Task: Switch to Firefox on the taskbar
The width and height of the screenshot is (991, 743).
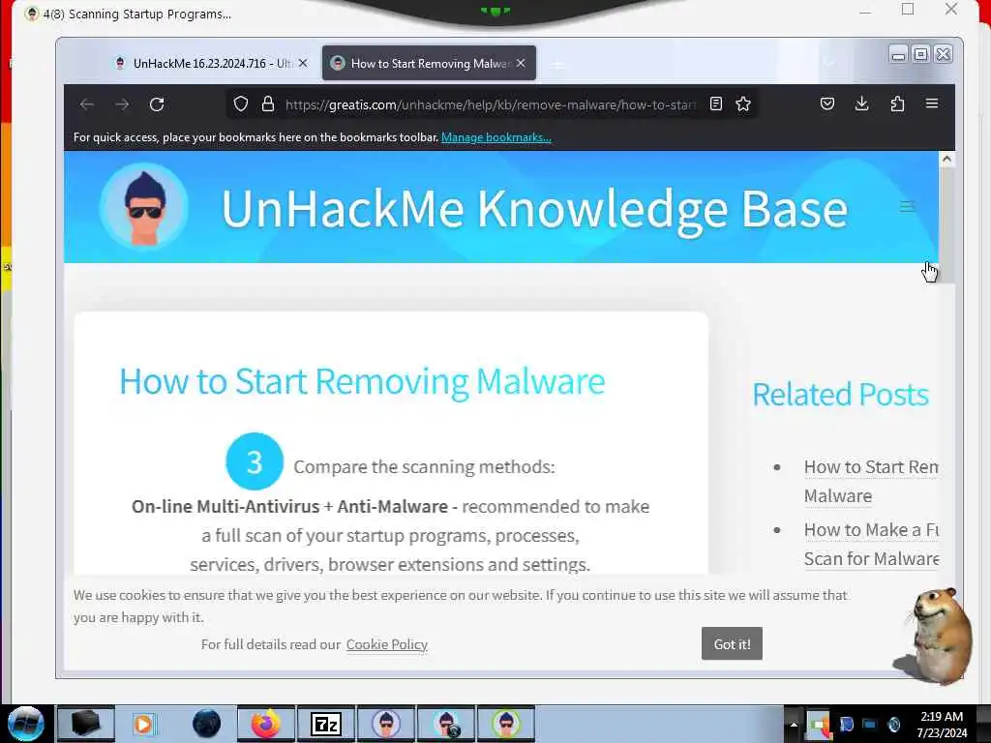Action: 265,724
